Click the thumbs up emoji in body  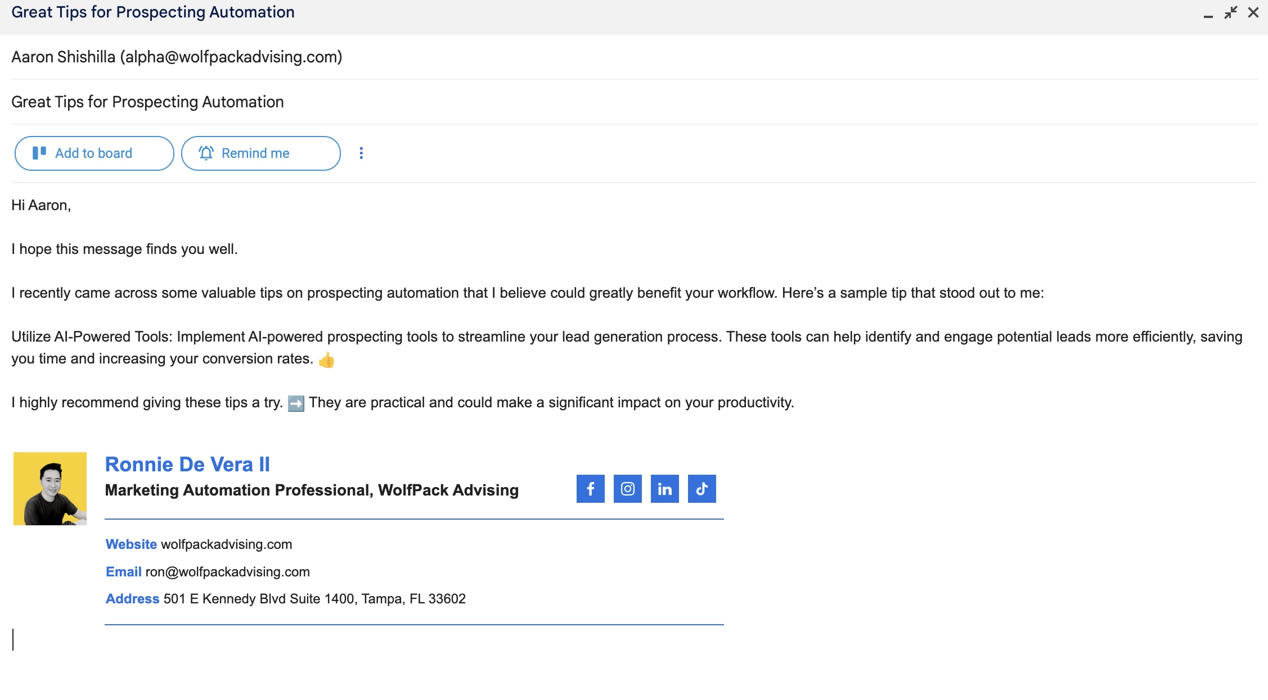tap(326, 360)
